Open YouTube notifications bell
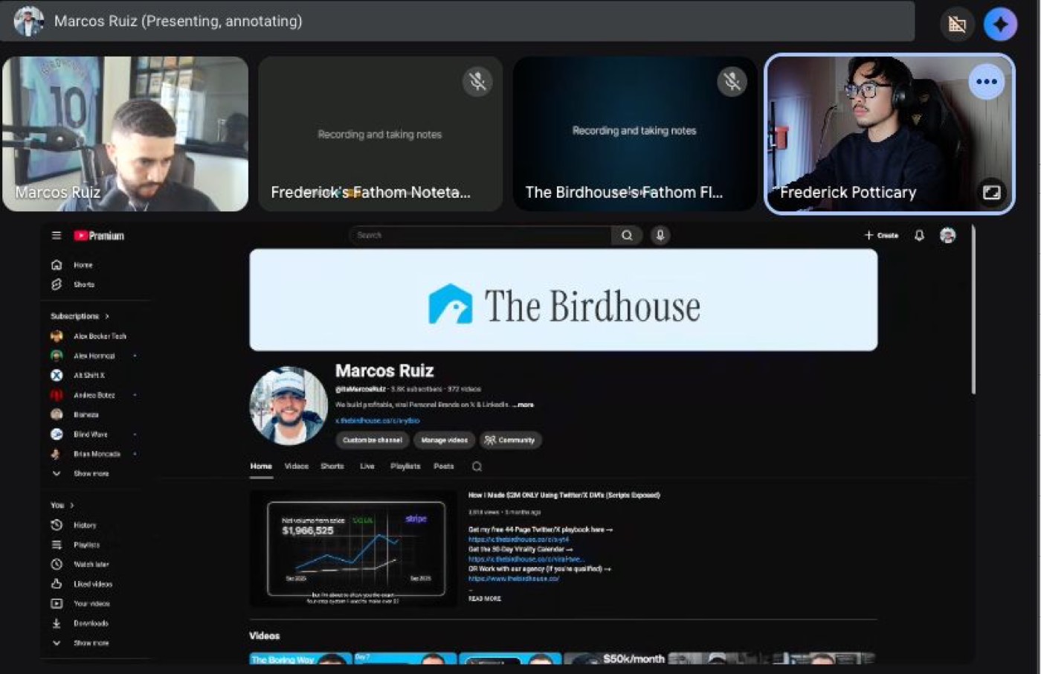Image resolution: width=1041 pixels, height=674 pixels. coord(919,235)
